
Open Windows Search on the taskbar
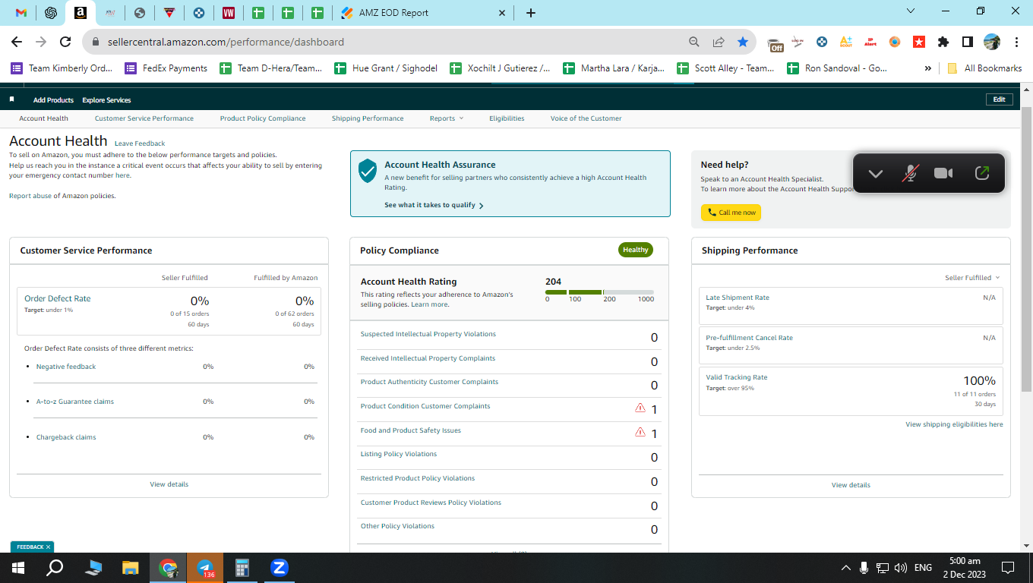(55, 567)
